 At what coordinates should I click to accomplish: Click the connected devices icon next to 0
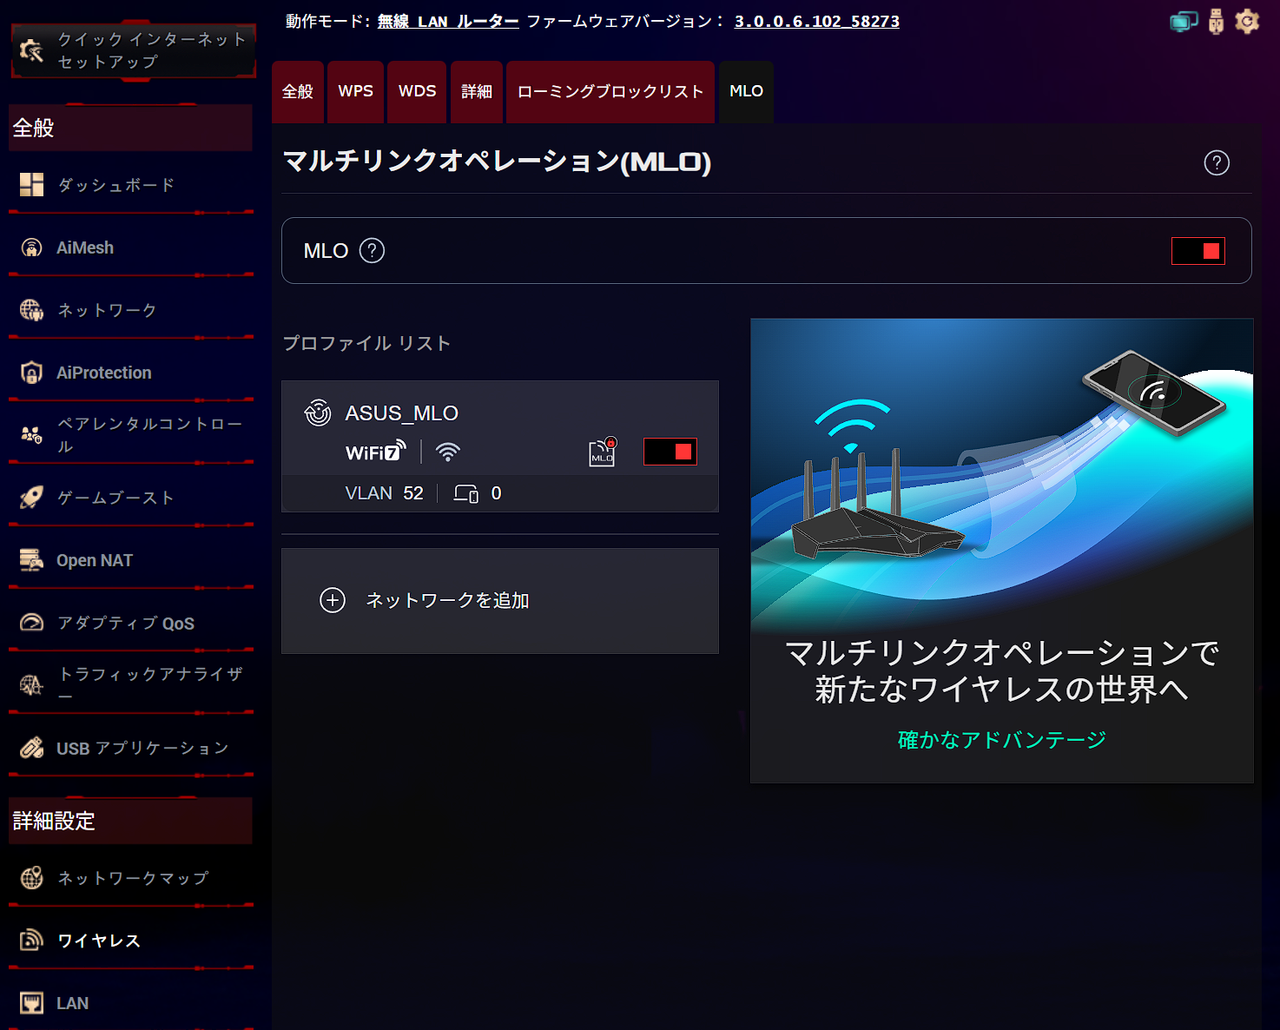click(466, 493)
